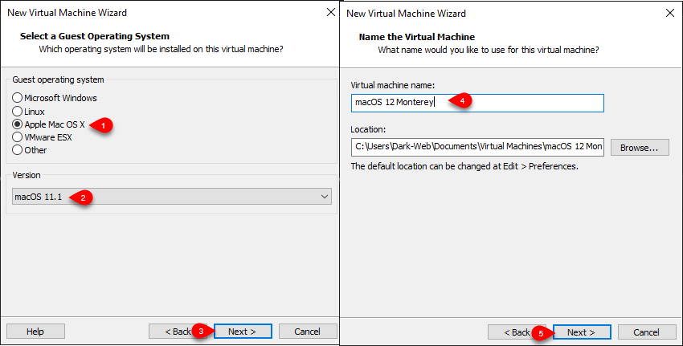Click Next on Name the Virtual Machine

(x=582, y=332)
